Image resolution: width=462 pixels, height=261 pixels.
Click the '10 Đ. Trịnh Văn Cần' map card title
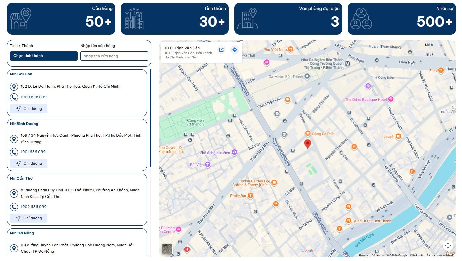click(x=182, y=48)
